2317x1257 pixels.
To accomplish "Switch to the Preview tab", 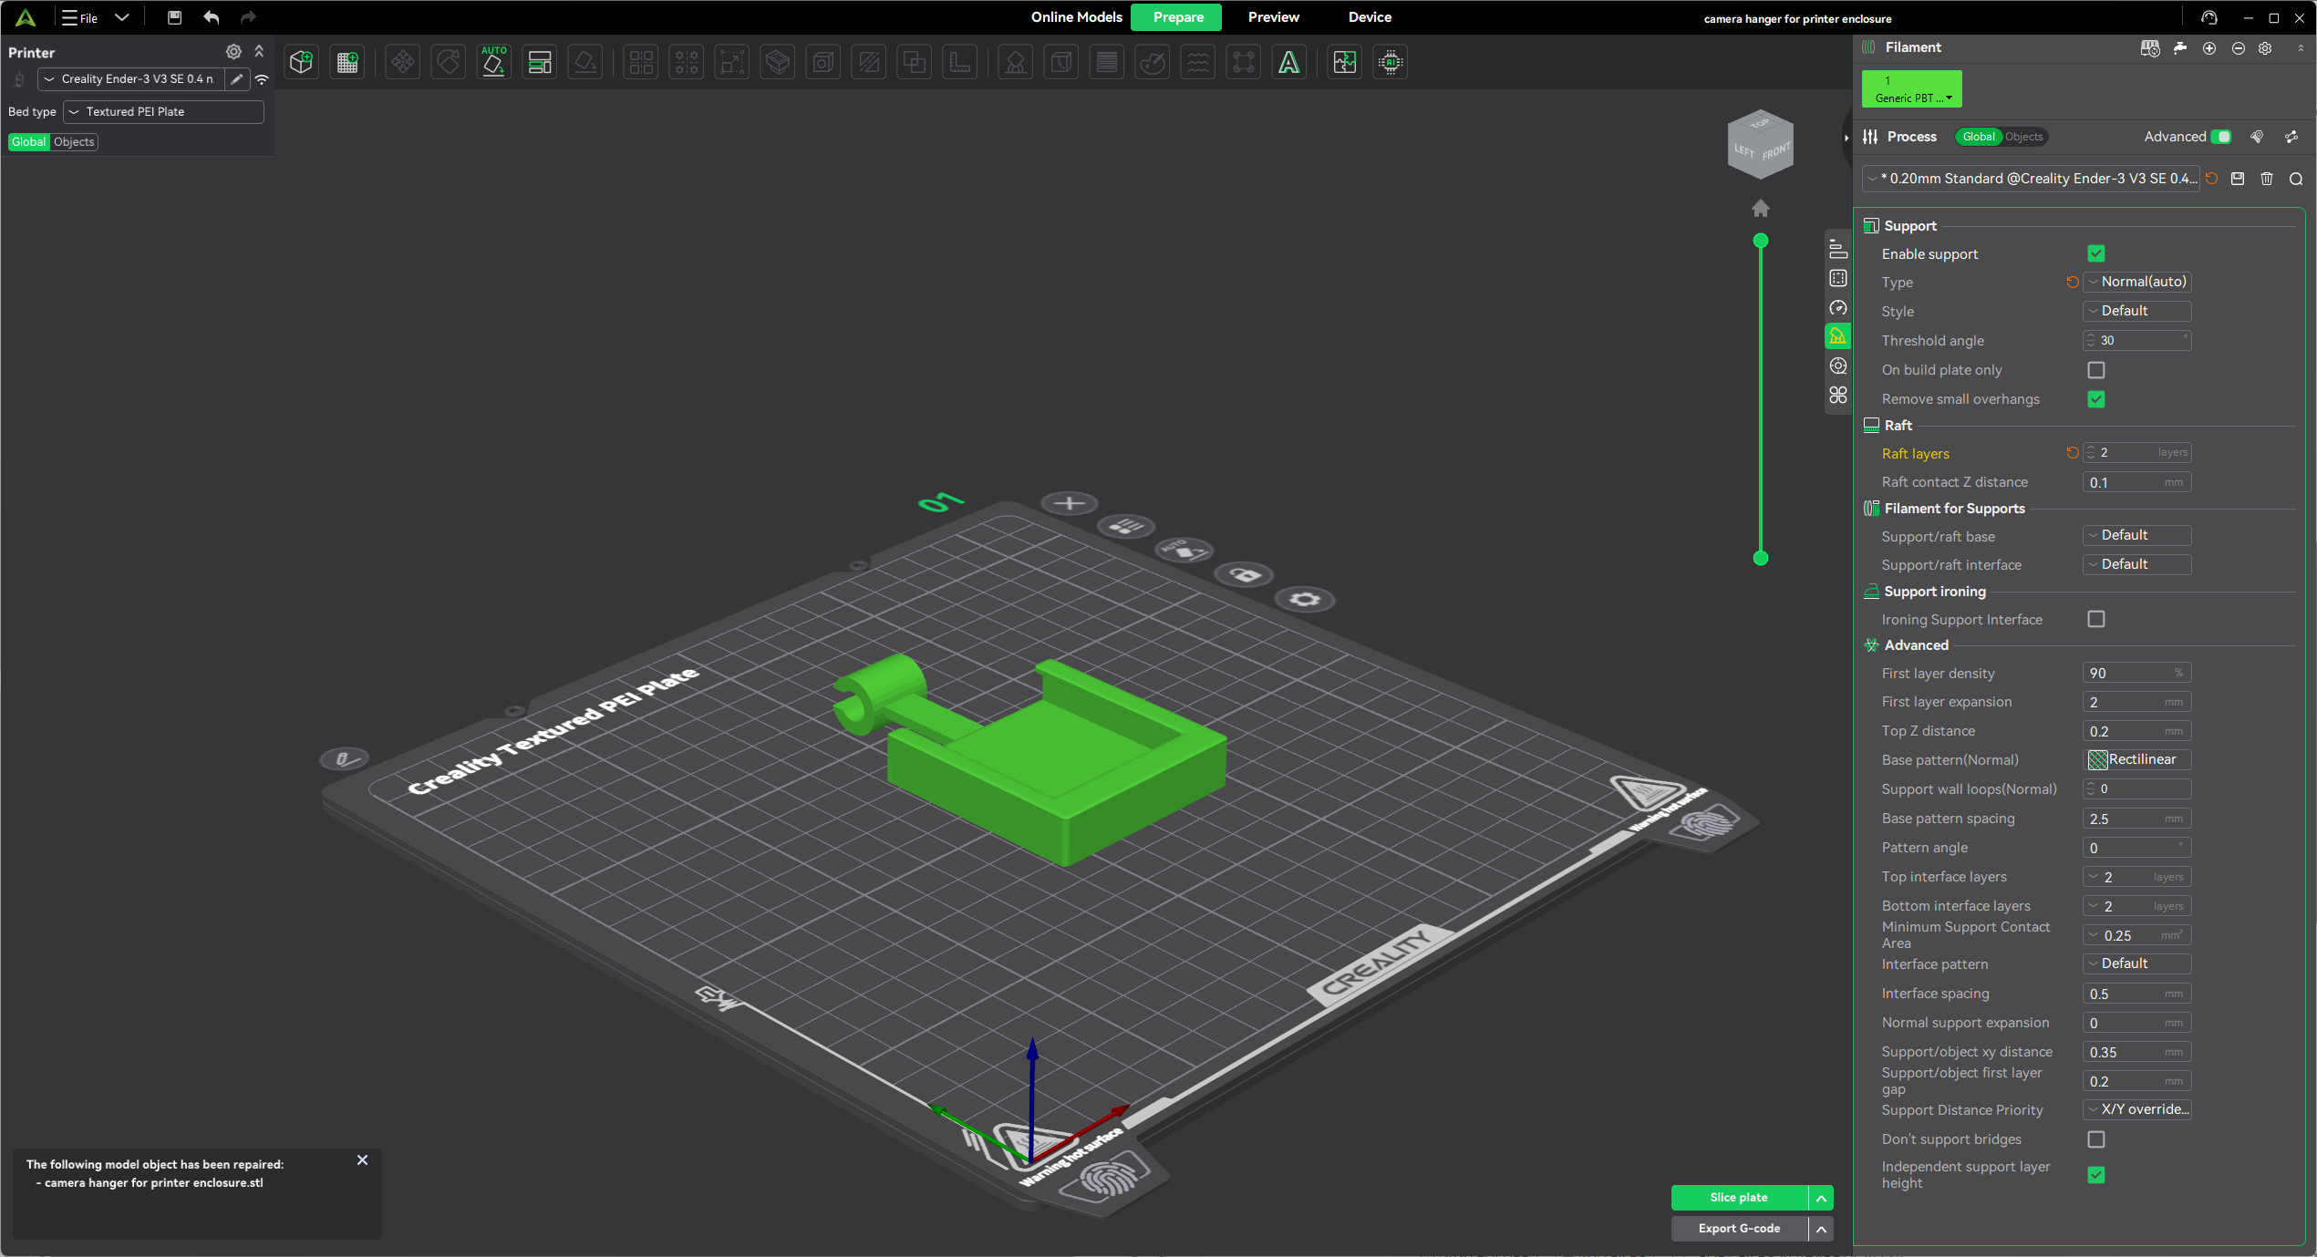I will [x=1273, y=17].
